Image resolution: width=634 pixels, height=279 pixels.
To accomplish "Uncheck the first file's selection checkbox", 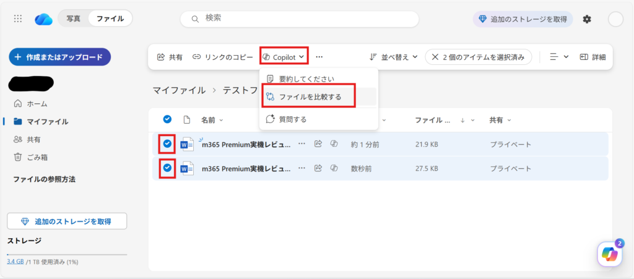I will point(167,144).
